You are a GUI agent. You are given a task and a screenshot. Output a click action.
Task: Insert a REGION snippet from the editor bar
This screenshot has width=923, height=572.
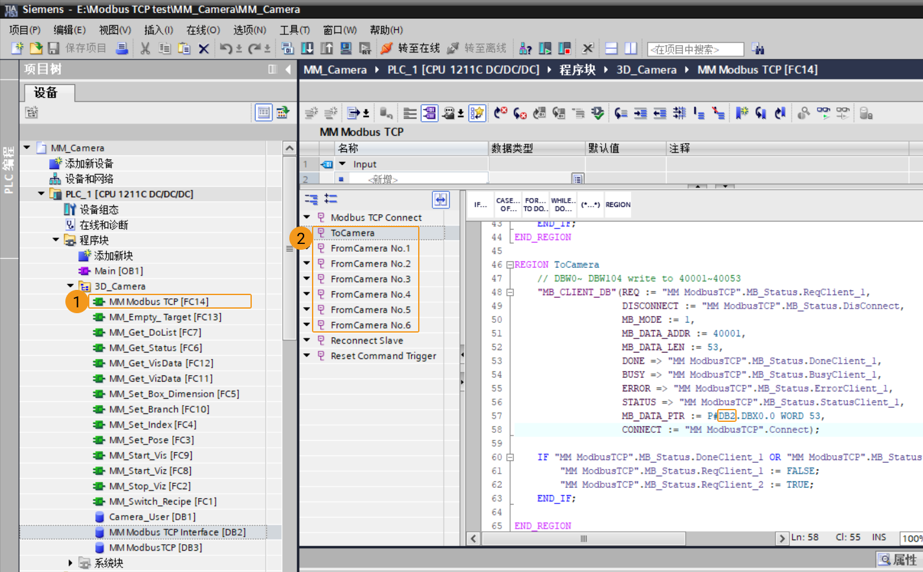tap(617, 204)
